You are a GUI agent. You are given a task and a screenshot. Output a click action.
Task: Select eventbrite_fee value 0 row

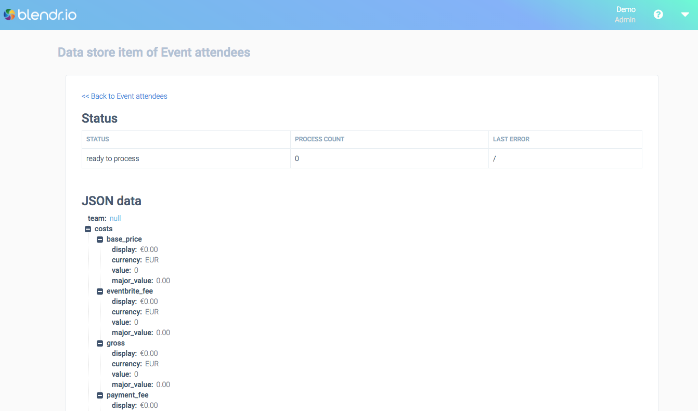(x=125, y=322)
